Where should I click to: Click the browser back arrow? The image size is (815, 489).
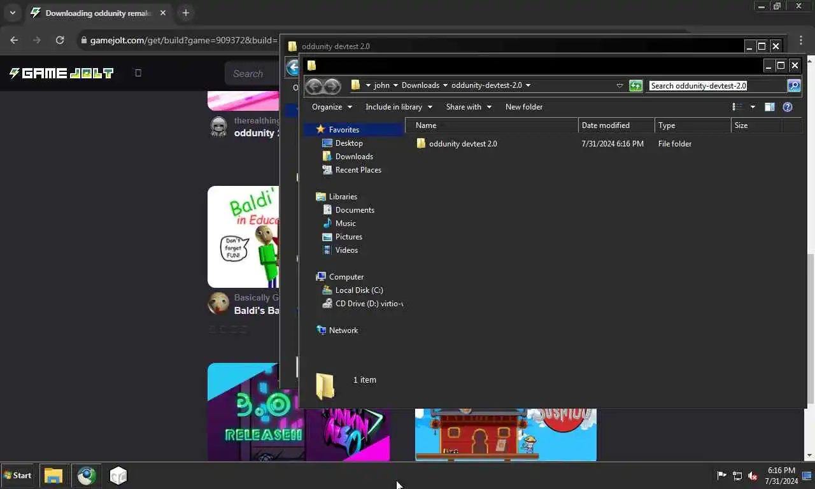15,40
